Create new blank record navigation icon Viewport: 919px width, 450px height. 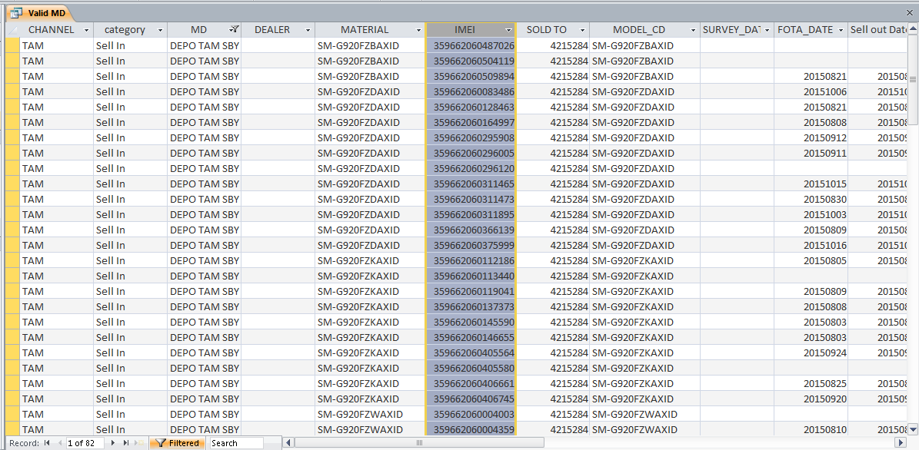coord(139,443)
